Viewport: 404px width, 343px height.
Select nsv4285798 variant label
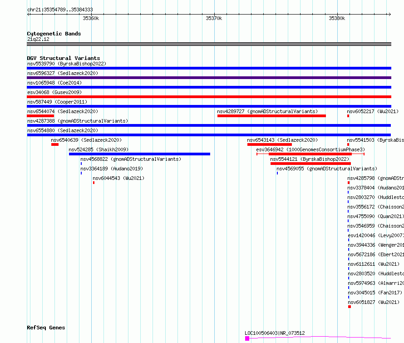pos(376,178)
